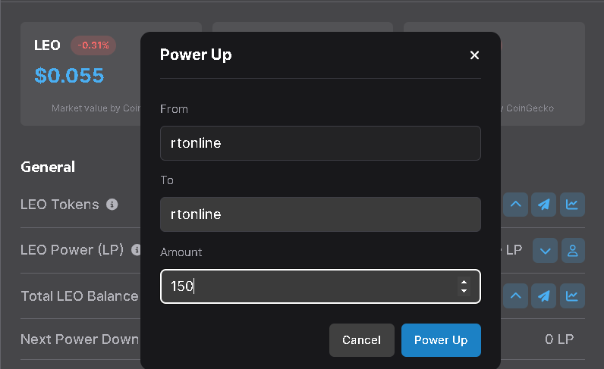Click delegate user icon in LEO Power row
The height and width of the screenshot is (369, 604).
coord(573,251)
